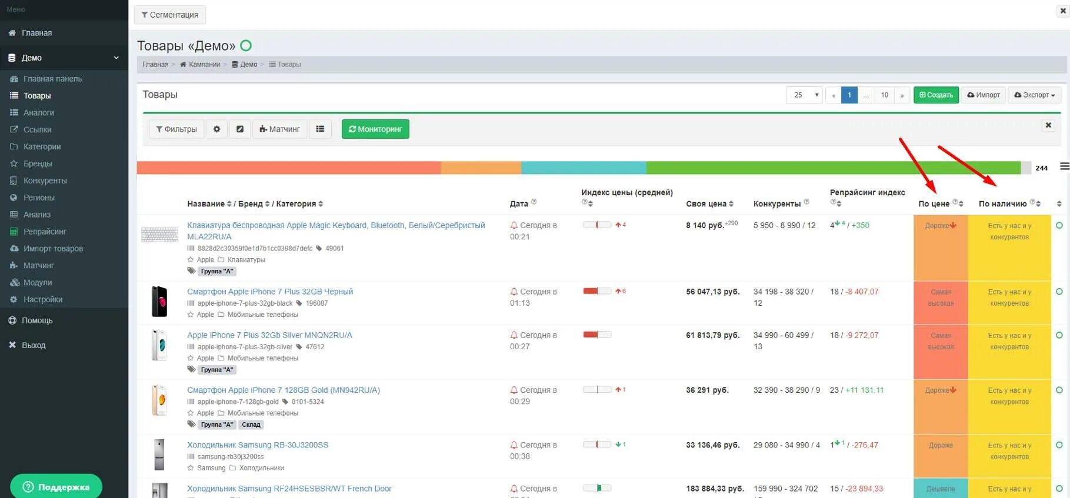The height and width of the screenshot is (498, 1070).
Task: Click help icon next to Дата header
Action: pyautogui.click(x=534, y=202)
